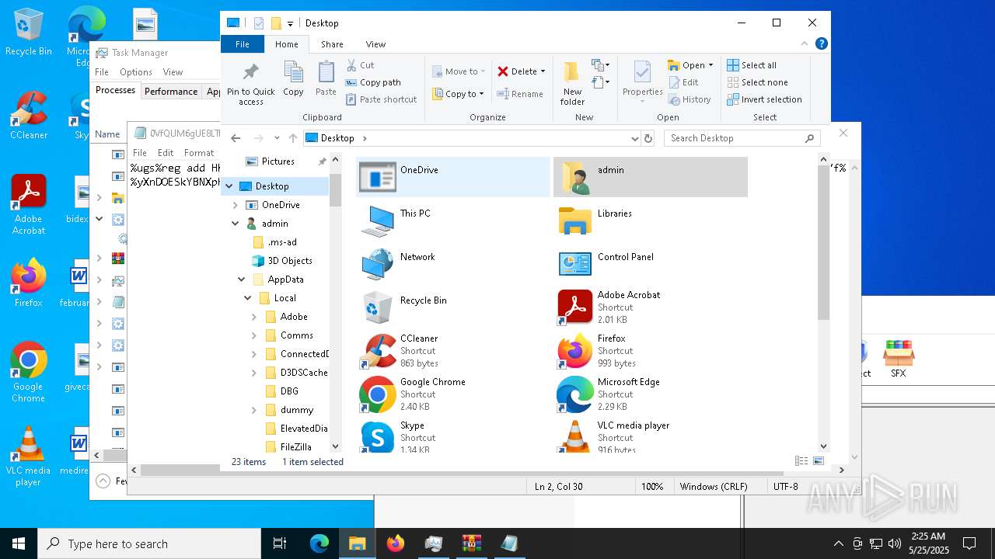Image resolution: width=995 pixels, height=559 pixels.
Task: Select the OneDrive item in list
Action: pos(453,177)
